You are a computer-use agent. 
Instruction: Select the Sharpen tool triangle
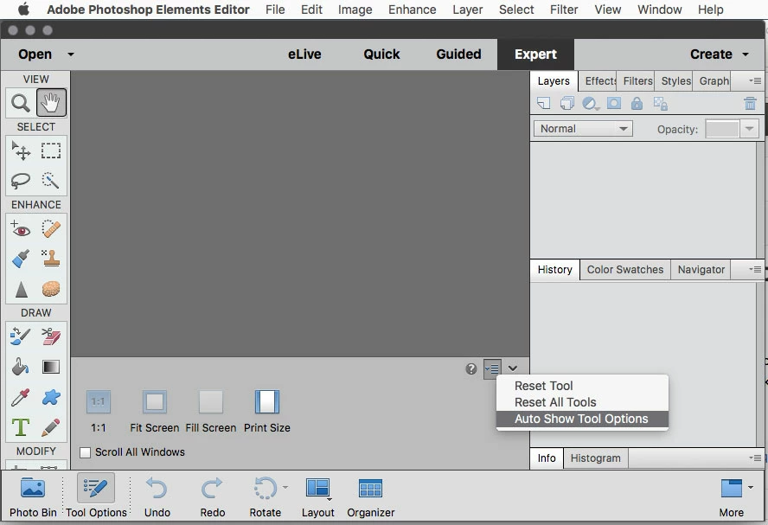click(21, 289)
